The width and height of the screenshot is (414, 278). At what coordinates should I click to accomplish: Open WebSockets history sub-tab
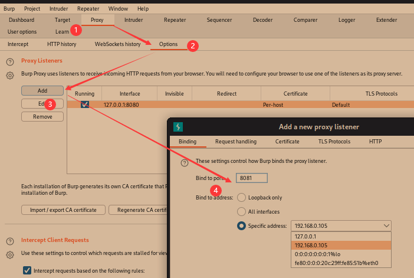[118, 44]
